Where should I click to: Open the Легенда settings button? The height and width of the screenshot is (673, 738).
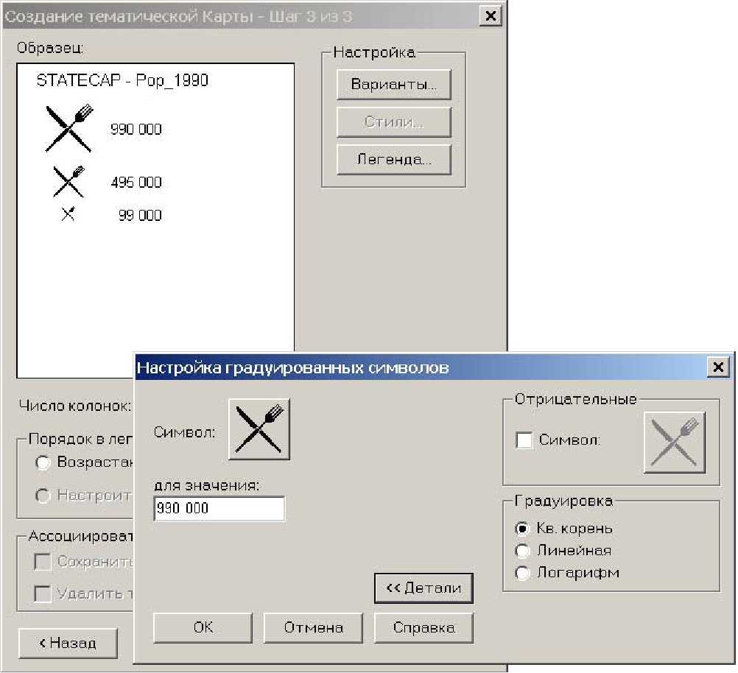[393, 159]
